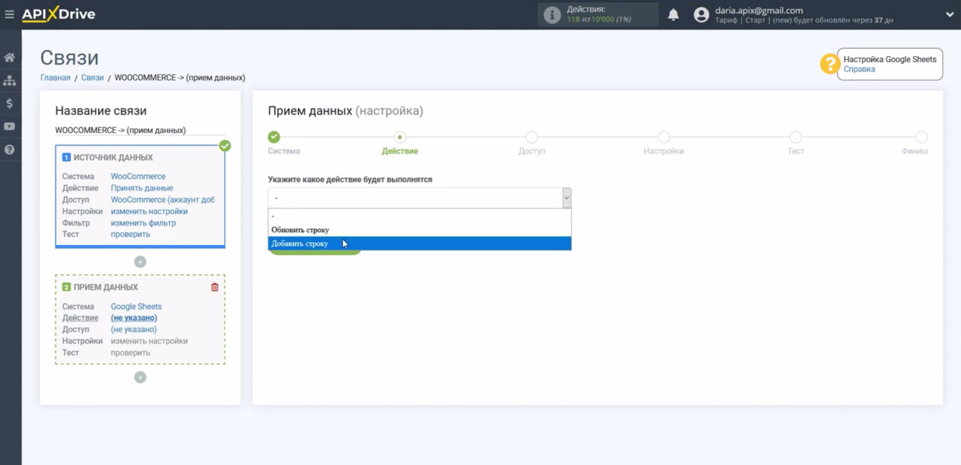Click Действие (не указано) link
This screenshot has width=961, height=465.
pyautogui.click(x=134, y=318)
